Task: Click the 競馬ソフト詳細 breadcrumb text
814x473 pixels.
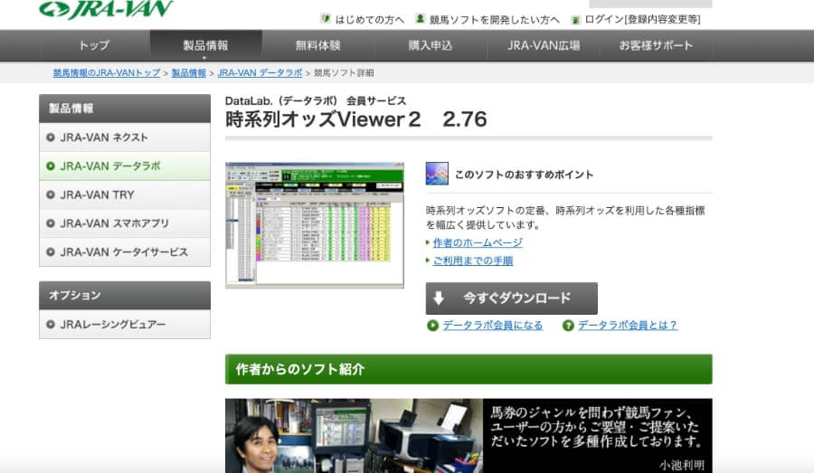Action: pyautogui.click(x=344, y=73)
